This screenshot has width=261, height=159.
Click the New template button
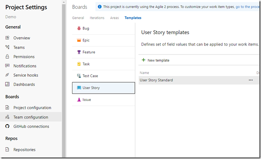[x=156, y=60]
